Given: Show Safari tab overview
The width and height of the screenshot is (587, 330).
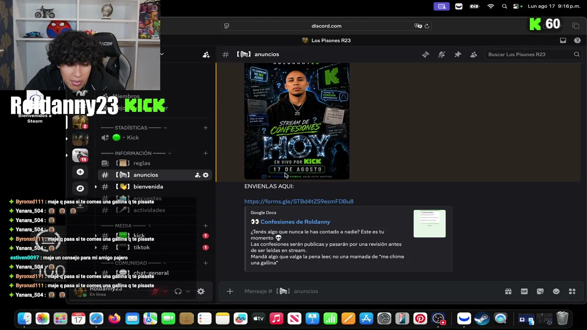Looking at the screenshot, I should click(x=576, y=26).
